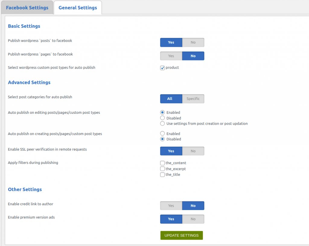
Task: Select Disabled for auto publish on editing
Action: tap(162, 118)
